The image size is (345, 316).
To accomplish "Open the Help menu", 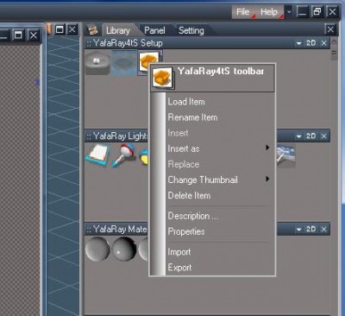I will click(x=269, y=12).
